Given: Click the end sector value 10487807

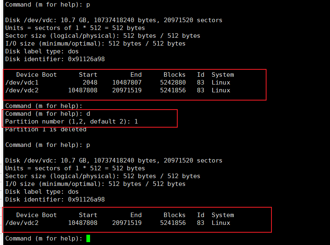Looking at the screenshot, I should coord(127,82).
